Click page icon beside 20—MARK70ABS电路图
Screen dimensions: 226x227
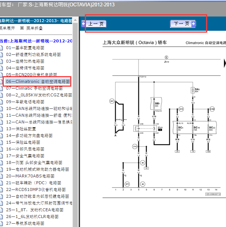pyautogui.click(x=1, y=176)
